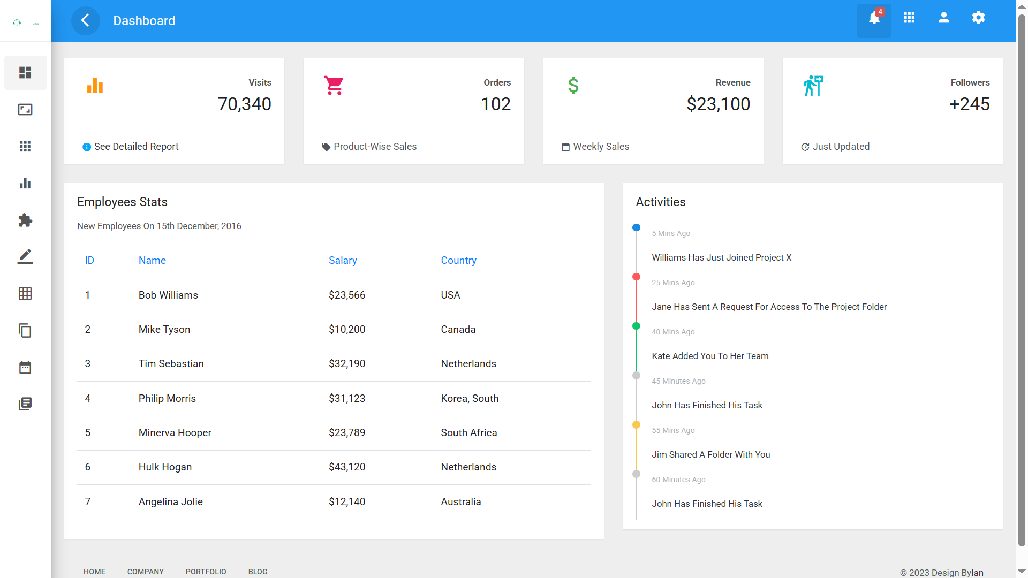Collapse sidebar with back chevron button
This screenshot has width=1028, height=578.
(85, 21)
